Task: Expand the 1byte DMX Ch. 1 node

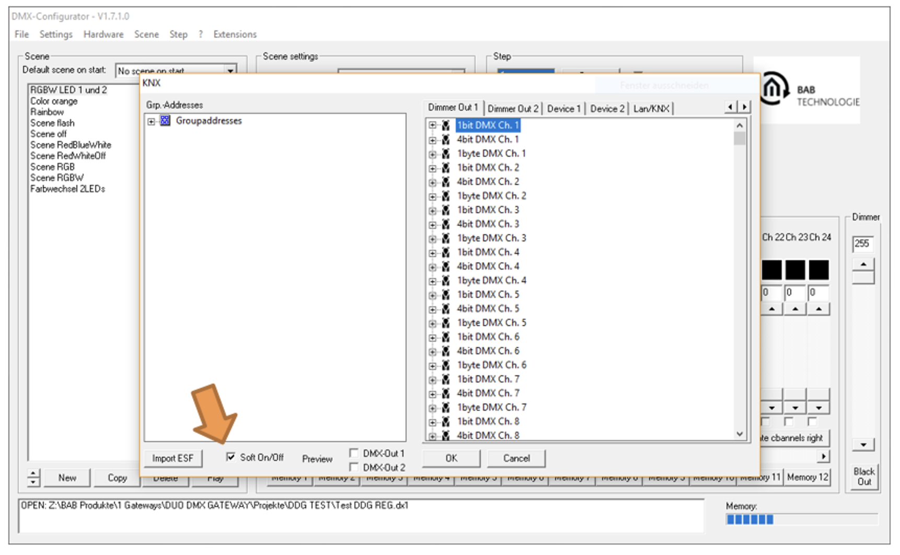Action: pos(433,154)
